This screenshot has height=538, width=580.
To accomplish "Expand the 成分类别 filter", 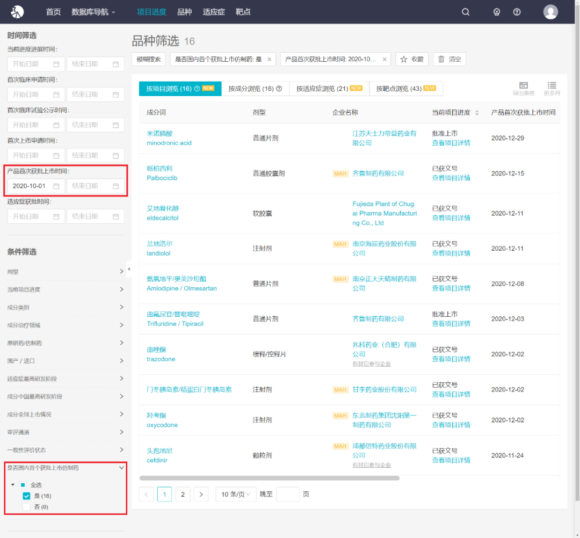I will [66, 307].
